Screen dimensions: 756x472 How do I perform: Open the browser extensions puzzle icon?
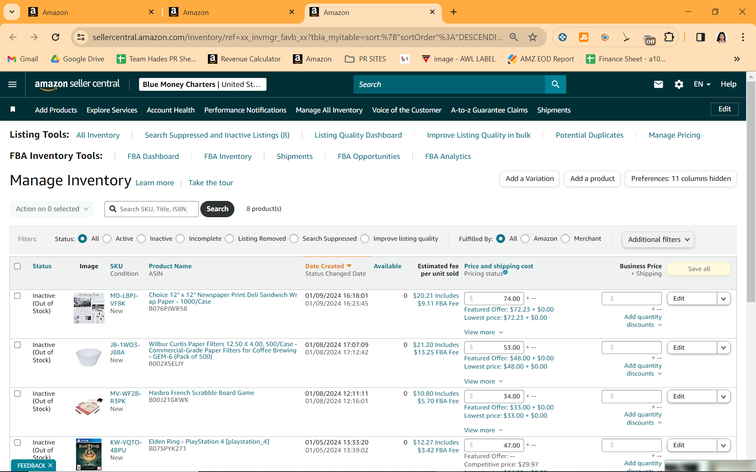[669, 37]
